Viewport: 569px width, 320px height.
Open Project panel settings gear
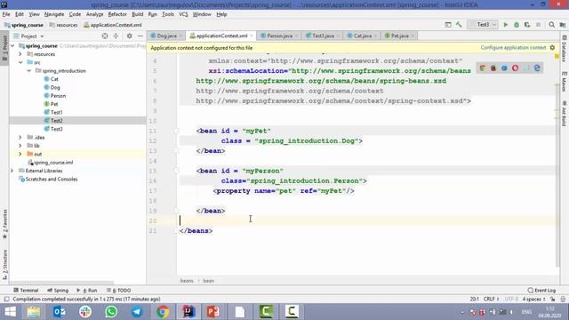click(129, 36)
